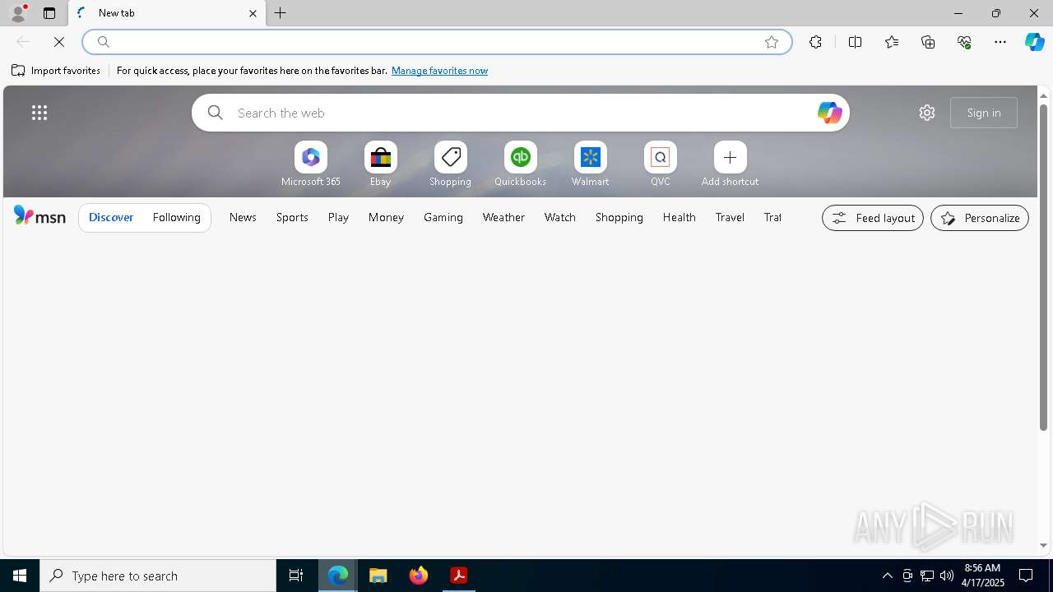Toggle split screen view

pyautogui.click(x=855, y=42)
